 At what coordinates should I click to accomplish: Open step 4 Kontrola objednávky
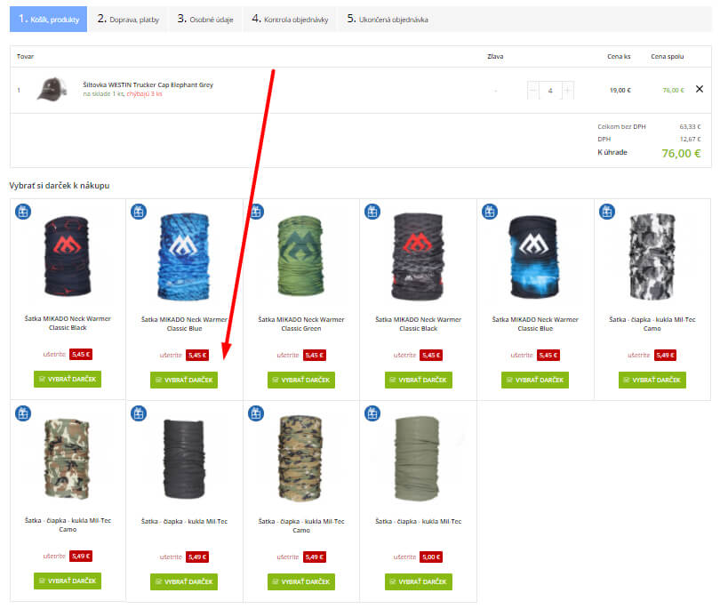pyautogui.click(x=290, y=20)
